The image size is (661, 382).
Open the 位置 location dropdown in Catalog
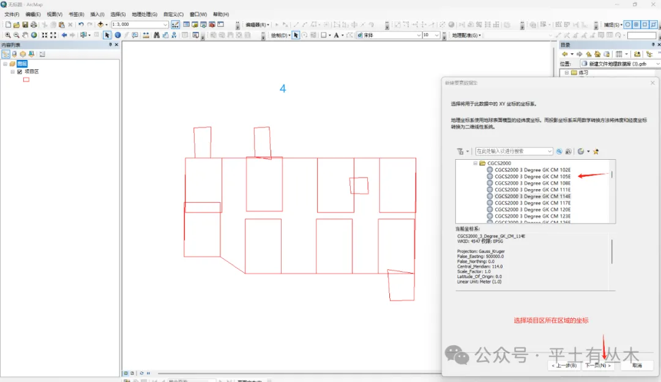(x=657, y=64)
